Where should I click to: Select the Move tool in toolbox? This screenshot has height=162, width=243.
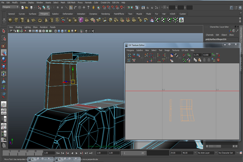click(x=4, y=53)
